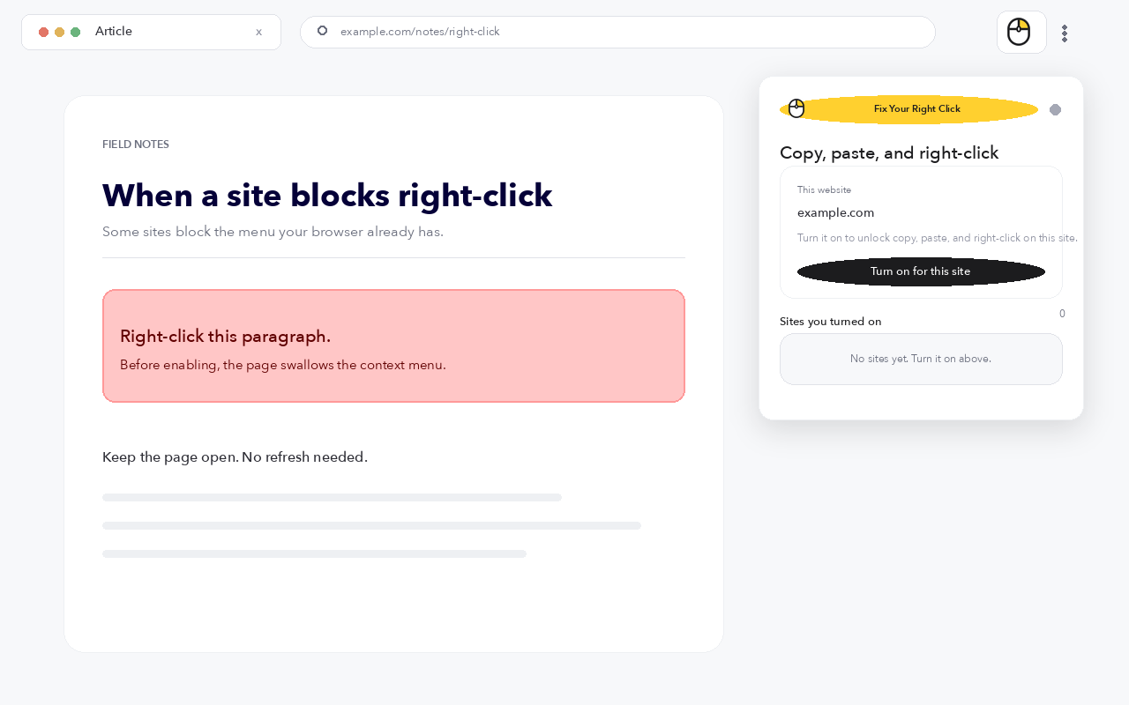Turn on for this site
Image resolution: width=1129 pixels, height=705 pixels.
tap(921, 271)
